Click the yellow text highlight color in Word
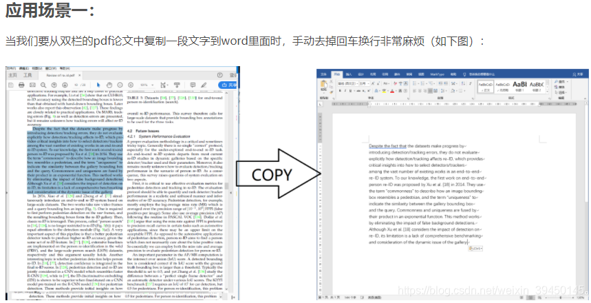This screenshot has height=303, width=591. click(x=384, y=91)
